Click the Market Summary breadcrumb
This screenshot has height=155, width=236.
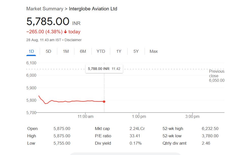pos(45,9)
